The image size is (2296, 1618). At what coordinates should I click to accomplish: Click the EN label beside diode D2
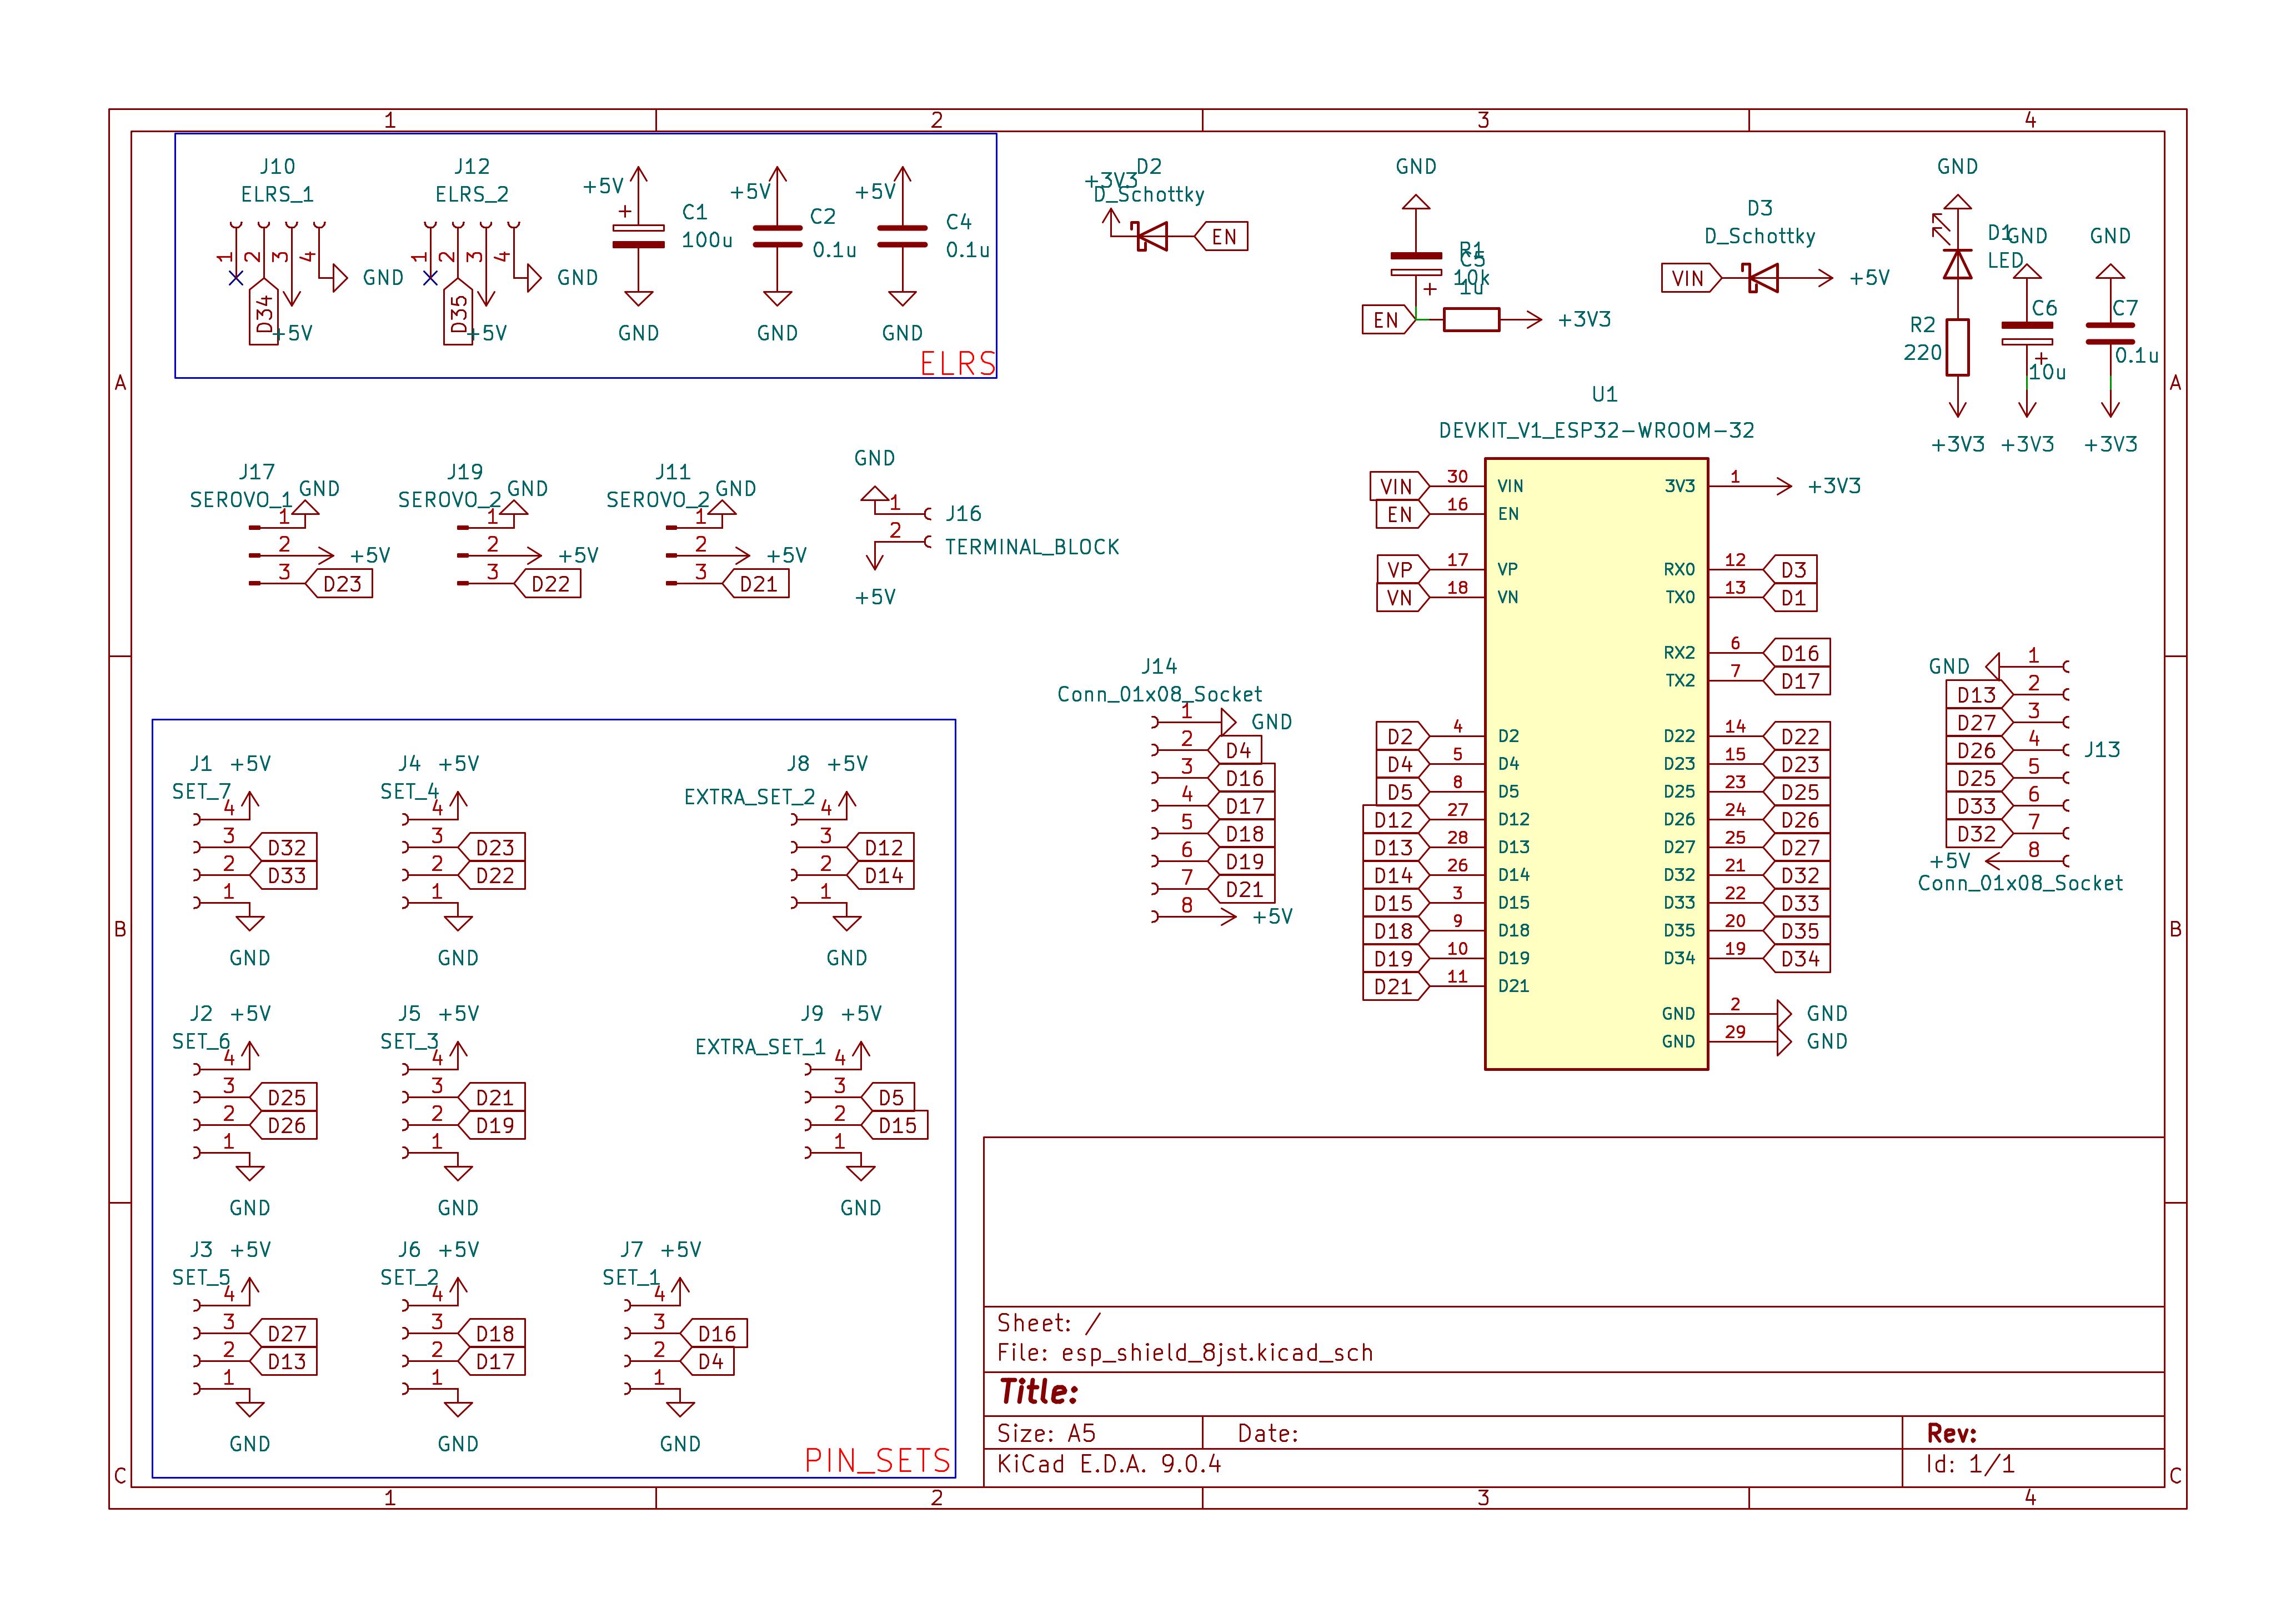1221,237
